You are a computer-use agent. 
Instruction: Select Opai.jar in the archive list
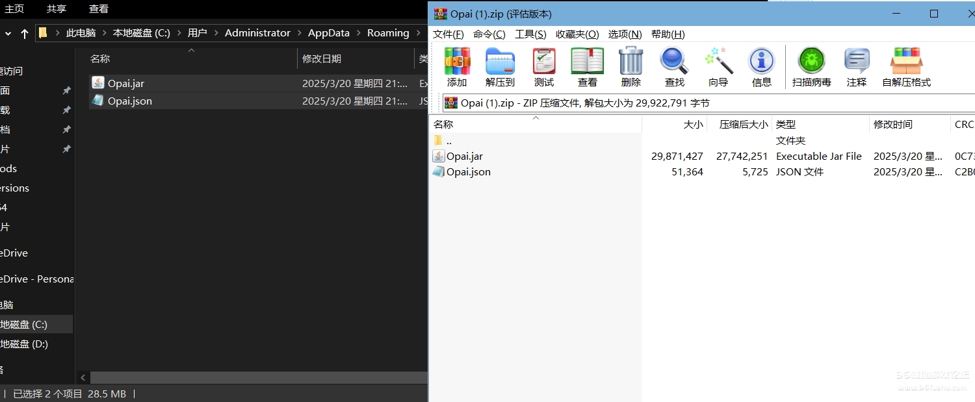pos(464,157)
